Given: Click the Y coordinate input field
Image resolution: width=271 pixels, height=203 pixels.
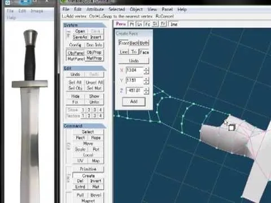Looking at the screenshot, I should coord(134,81).
